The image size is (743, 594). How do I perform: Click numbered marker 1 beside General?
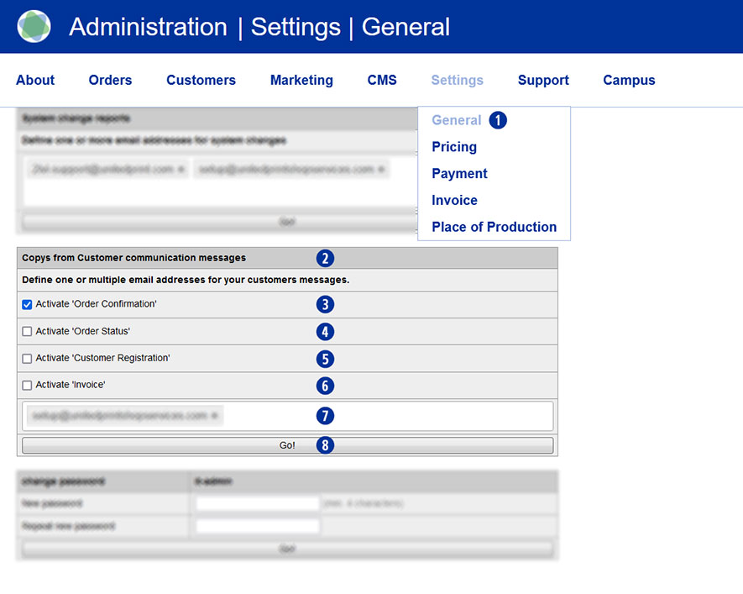[x=498, y=120]
